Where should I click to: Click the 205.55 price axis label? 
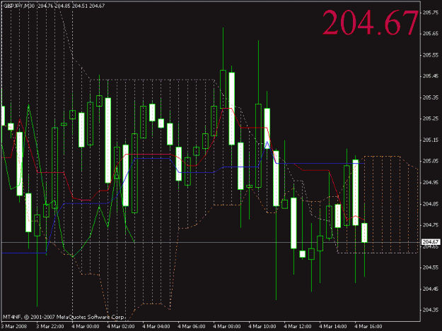431,55
